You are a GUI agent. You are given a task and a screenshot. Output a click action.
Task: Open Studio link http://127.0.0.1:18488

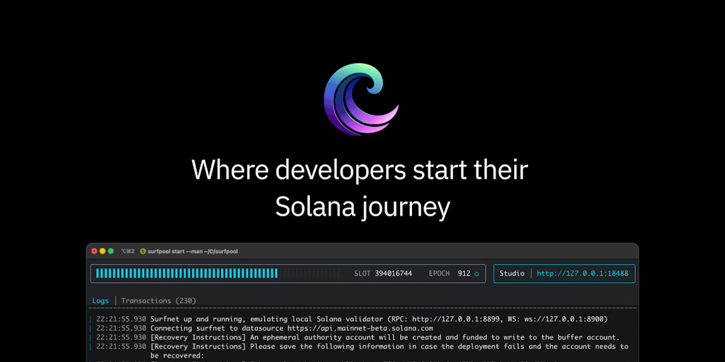pyautogui.click(x=583, y=274)
